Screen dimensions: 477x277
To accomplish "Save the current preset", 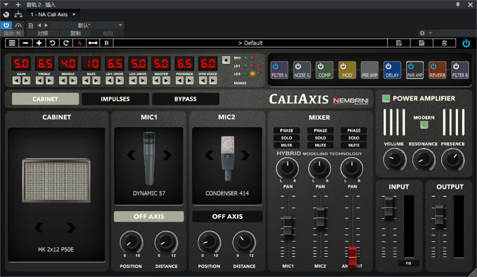I will pyautogui.click(x=399, y=43).
